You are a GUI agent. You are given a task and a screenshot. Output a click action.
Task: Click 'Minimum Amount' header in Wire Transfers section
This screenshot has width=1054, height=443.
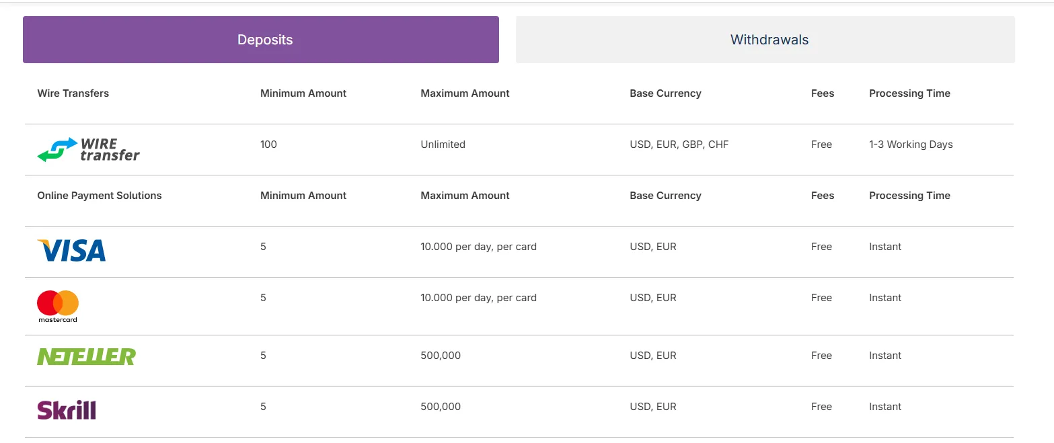(303, 93)
